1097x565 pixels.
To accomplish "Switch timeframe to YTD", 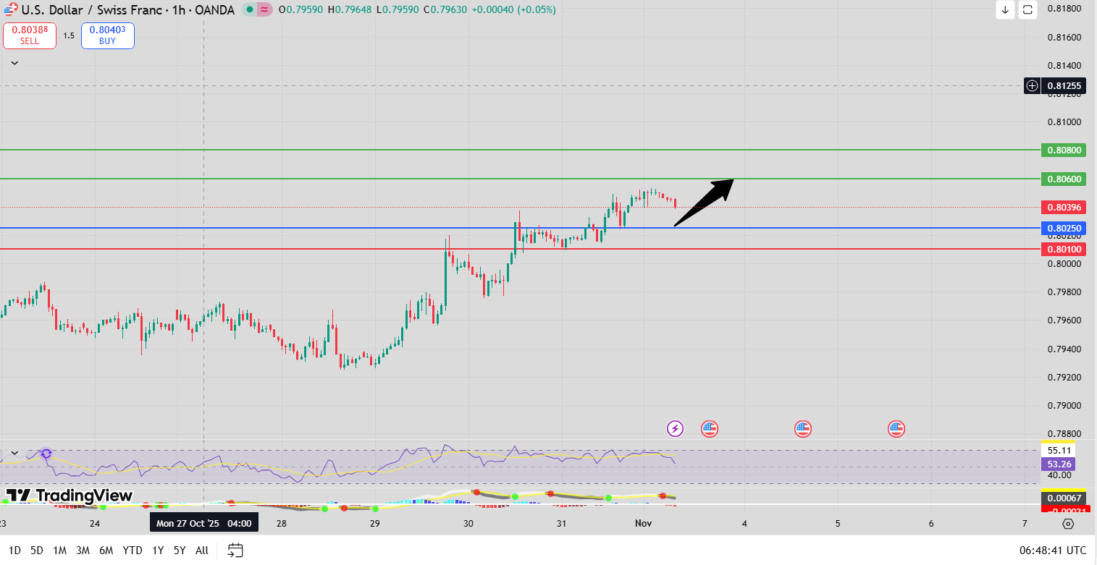I will coord(132,550).
